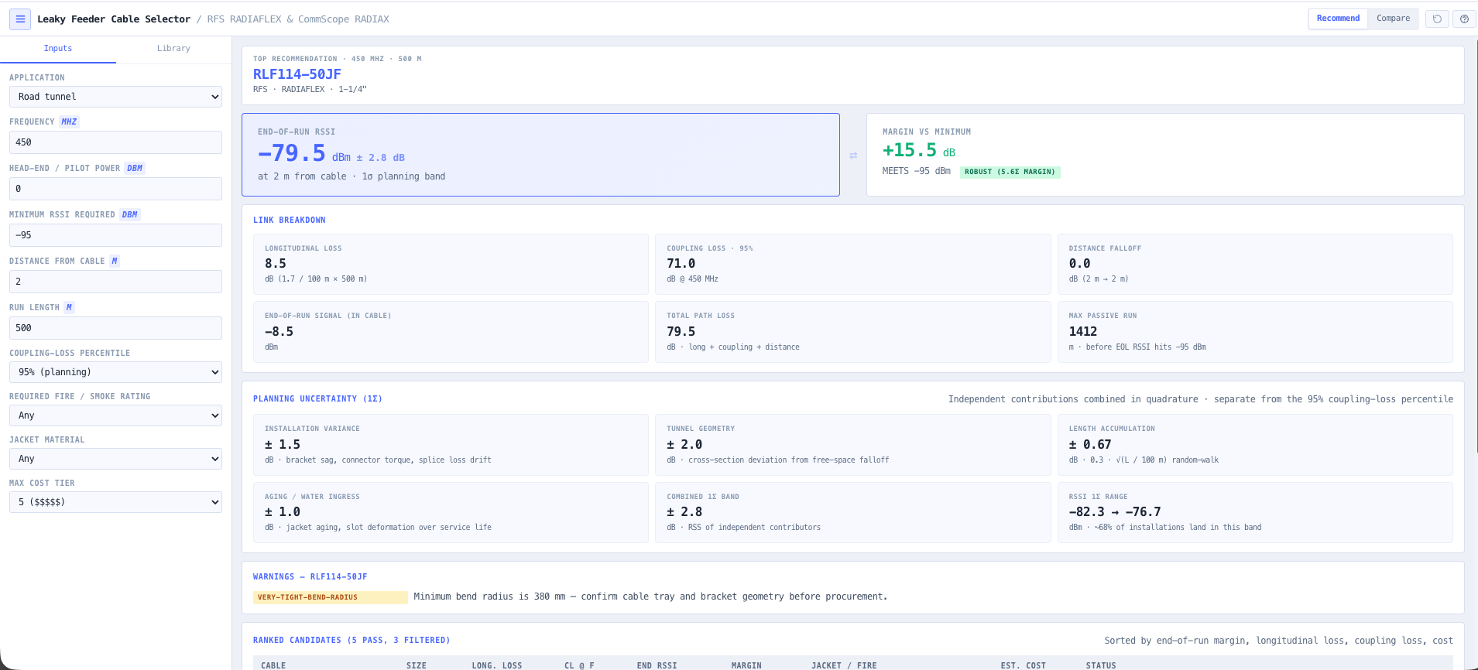Click the Coupling loss 95% card
1478x670 pixels.
pyautogui.click(x=852, y=264)
